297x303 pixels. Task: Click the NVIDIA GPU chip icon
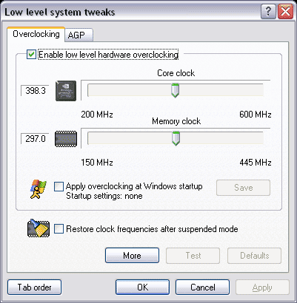coord(66,91)
